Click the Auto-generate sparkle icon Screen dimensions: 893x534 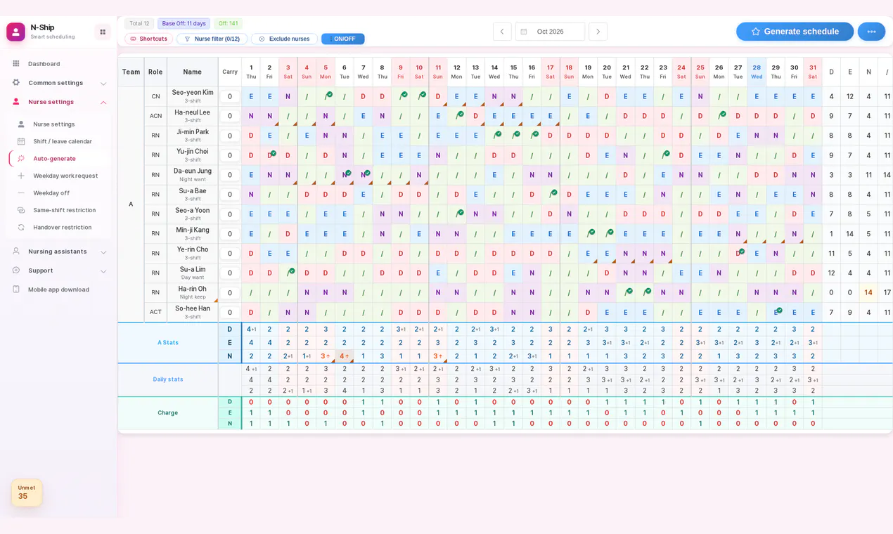21,159
